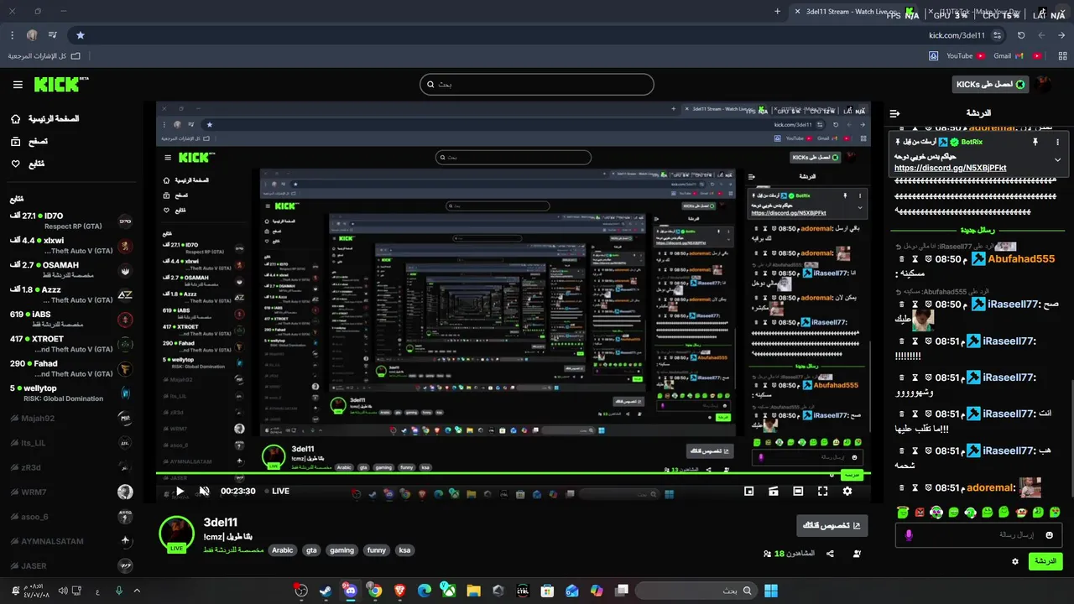Open Steam from taskbar

[x=326, y=591]
